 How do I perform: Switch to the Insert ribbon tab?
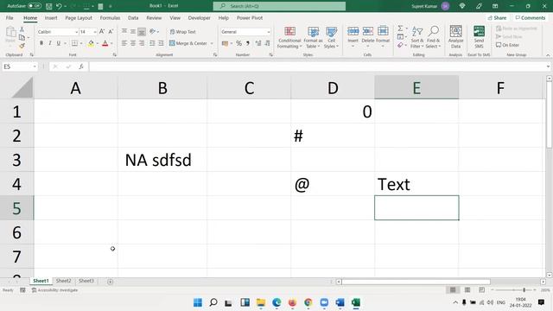[x=51, y=17]
